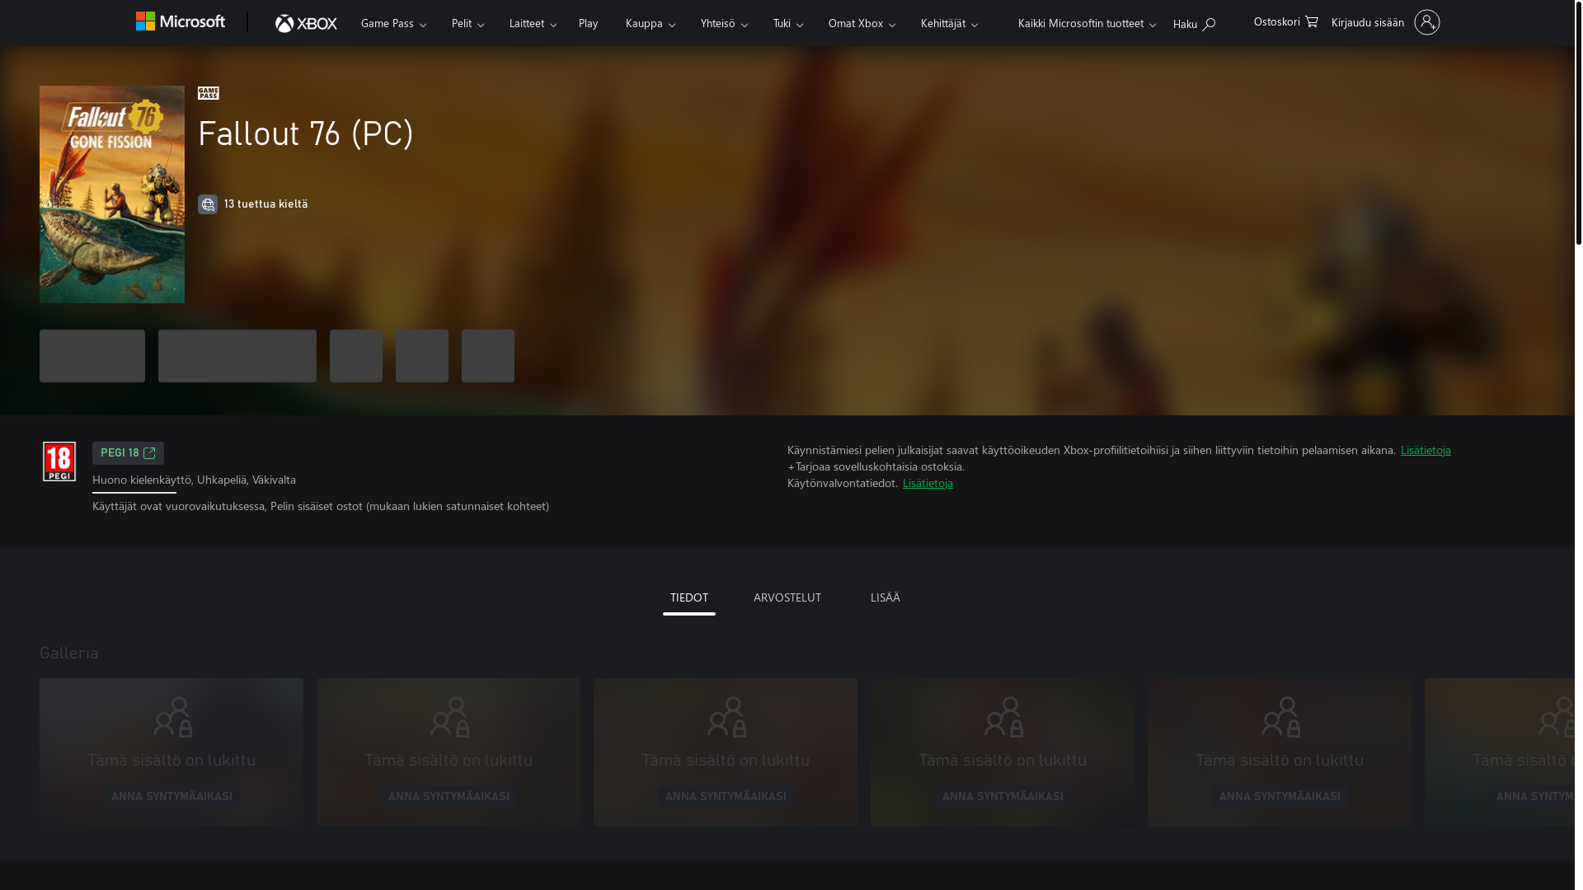Click the PEGI 18 external link button
The height and width of the screenshot is (890, 1583).
click(128, 453)
